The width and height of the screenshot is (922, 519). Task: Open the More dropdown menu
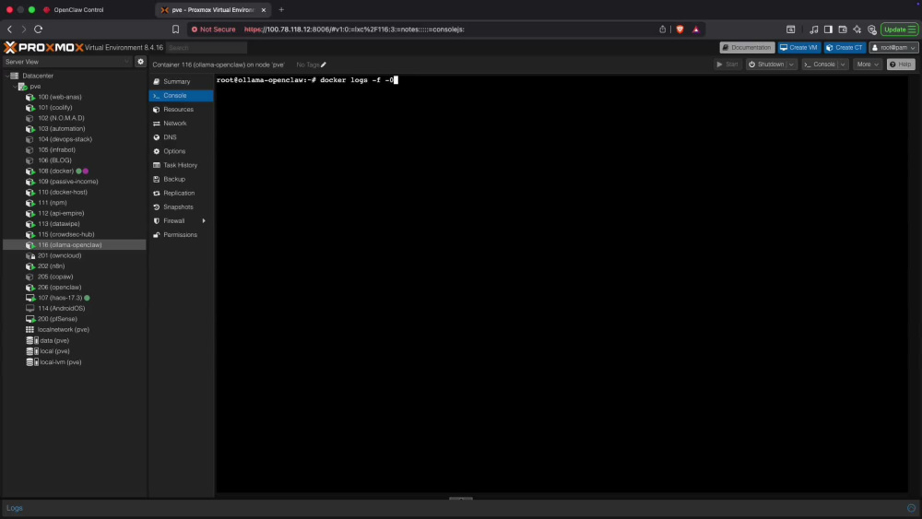[868, 64]
